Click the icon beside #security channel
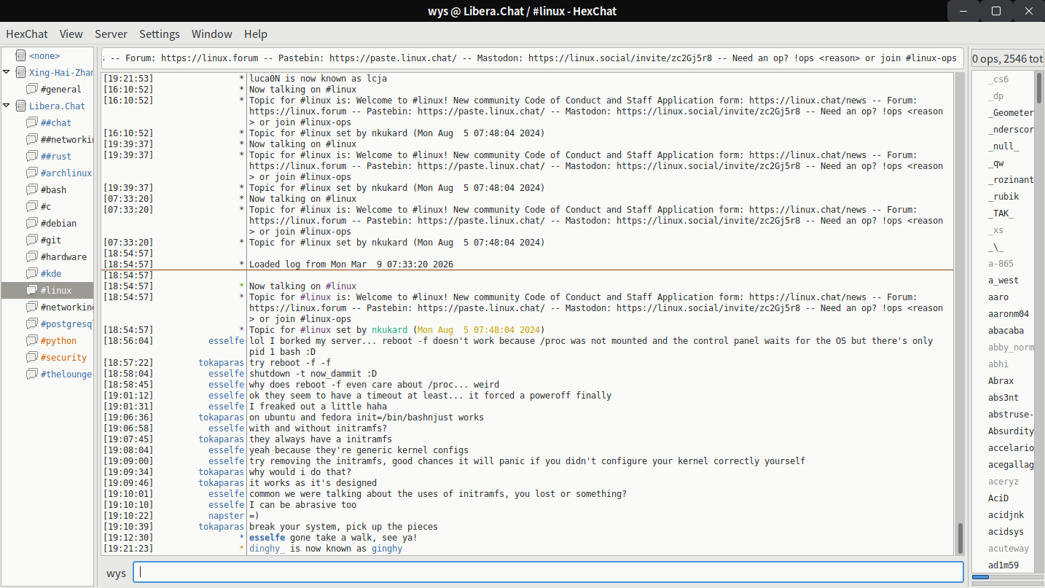 pyautogui.click(x=31, y=357)
